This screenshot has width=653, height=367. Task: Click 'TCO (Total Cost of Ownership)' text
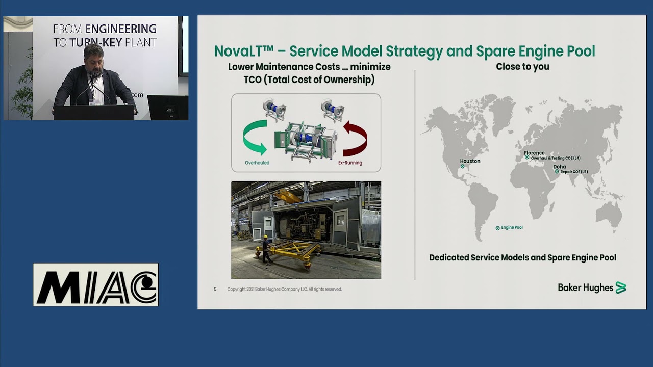(x=309, y=80)
